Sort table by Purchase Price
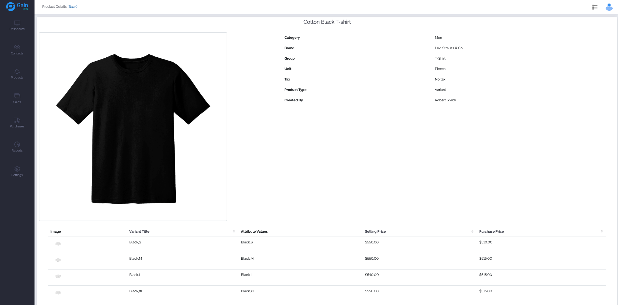The width and height of the screenshot is (618, 305). (602, 231)
